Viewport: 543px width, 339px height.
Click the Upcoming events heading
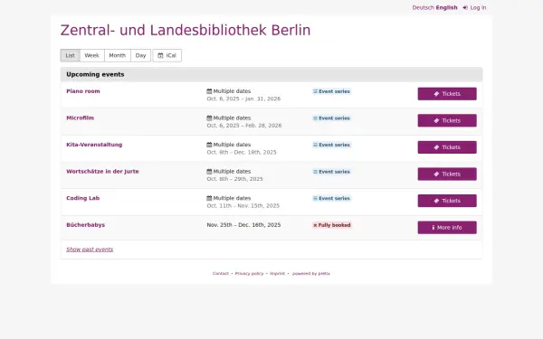pos(95,74)
